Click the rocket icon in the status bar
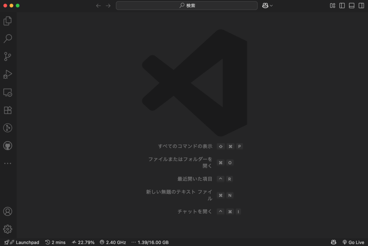Image resolution: width=368 pixels, height=246 pixels. tap(7, 242)
